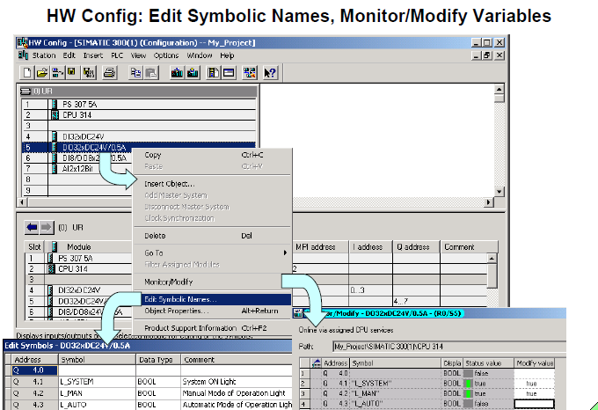This screenshot has width=598, height=410.
Task: Click the New station toolbar icon
Action: (26, 72)
